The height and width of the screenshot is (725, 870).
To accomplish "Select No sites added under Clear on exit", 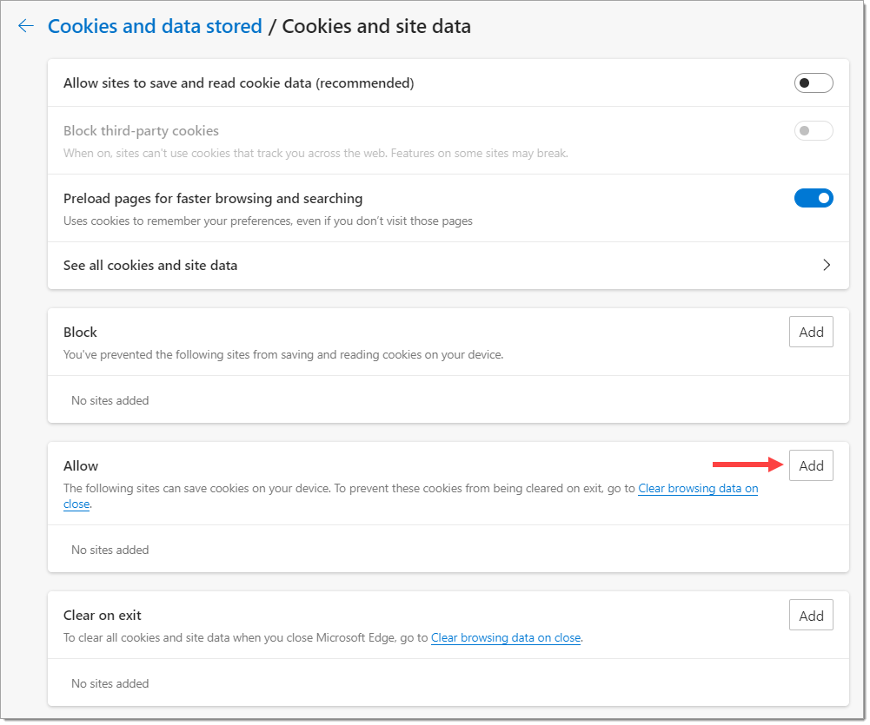I will click(110, 683).
